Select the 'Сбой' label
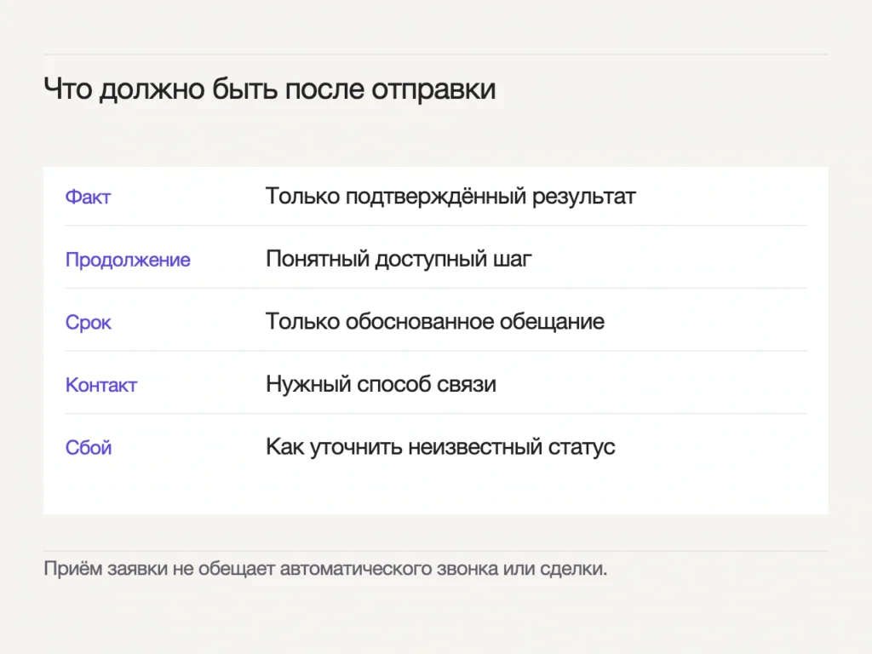Viewport: 872px width, 654px height. 89,448
